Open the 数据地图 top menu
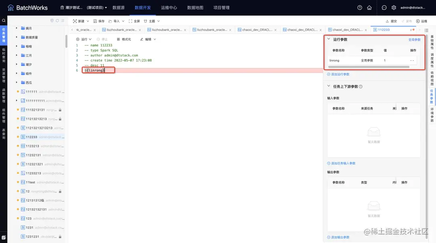 (195, 8)
